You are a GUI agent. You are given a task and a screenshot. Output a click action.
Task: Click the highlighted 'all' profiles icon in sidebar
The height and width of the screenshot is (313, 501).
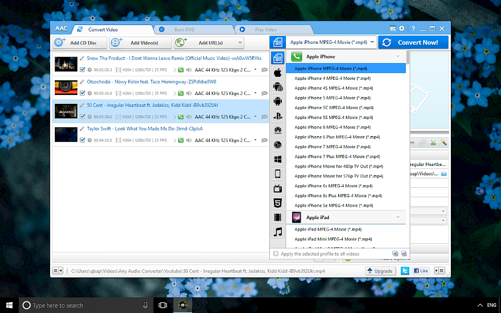(277, 58)
